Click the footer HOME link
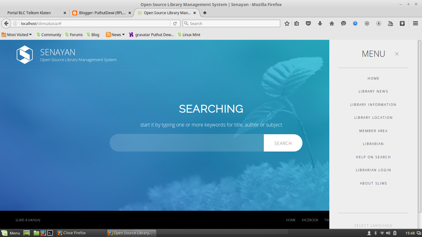The width and height of the screenshot is (422, 237). [291, 220]
